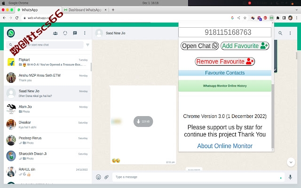Viewport: 301px width, 188px height.
Task: Open the Sharookh Diwan Ji chat
Action: 47,156
